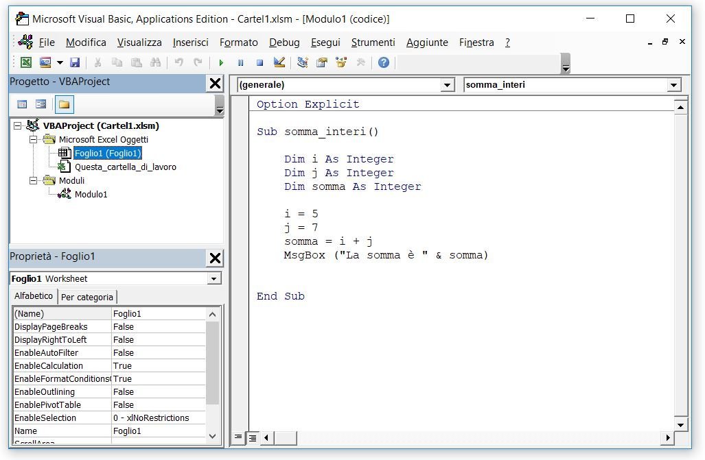Open the Object Browser toolbar icon
Viewport: 705px width, 460px height.
341,62
